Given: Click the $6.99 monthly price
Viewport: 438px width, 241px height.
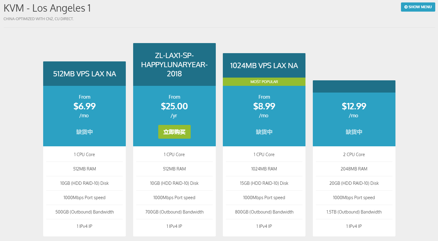Looking at the screenshot, I should [84, 106].
